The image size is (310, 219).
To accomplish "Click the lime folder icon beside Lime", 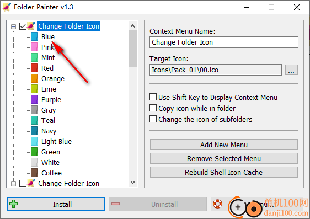I will pyautogui.click(x=34, y=89).
